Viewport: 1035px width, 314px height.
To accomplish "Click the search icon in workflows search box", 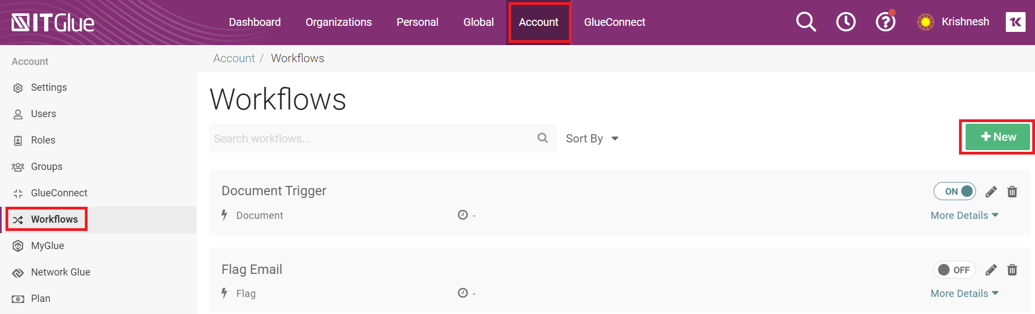I will (543, 138).
